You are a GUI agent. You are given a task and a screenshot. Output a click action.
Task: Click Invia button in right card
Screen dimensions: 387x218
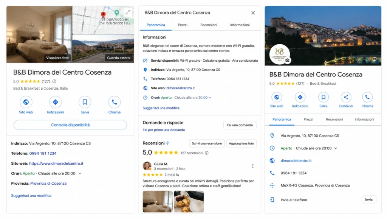click(369, 199)
